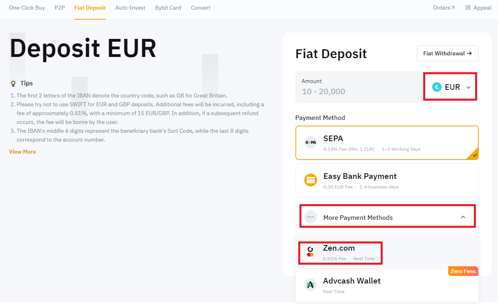Viewport: 498px width, 304px height.
Task: Click the SEPA logo icon
Action: click(x=310, y=142)
